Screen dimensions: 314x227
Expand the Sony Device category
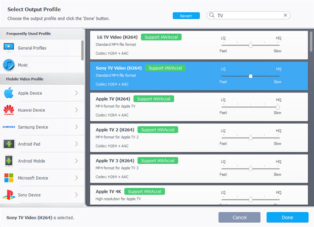[x=76, y=195]
